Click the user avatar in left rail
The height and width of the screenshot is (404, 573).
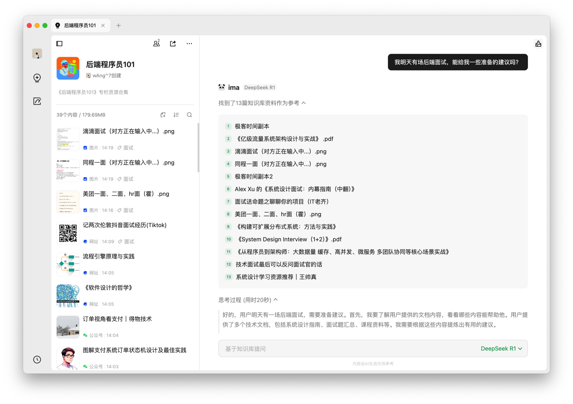[37, 53]
